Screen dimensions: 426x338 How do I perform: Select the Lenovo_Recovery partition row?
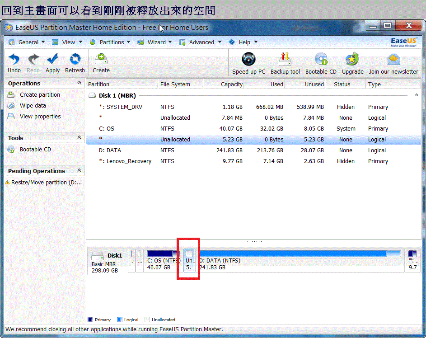pos(253,161)
